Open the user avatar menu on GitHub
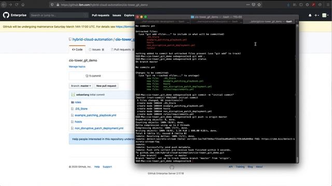332x186 pixels. (325, 15)
